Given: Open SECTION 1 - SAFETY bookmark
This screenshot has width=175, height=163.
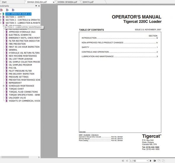Looking at the screenshot, I should click(15, 17).
